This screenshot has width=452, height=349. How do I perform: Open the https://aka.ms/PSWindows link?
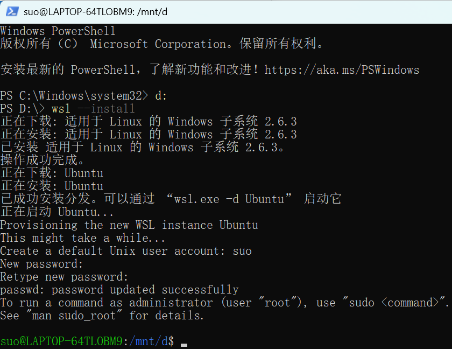click(x=342, y=70)
